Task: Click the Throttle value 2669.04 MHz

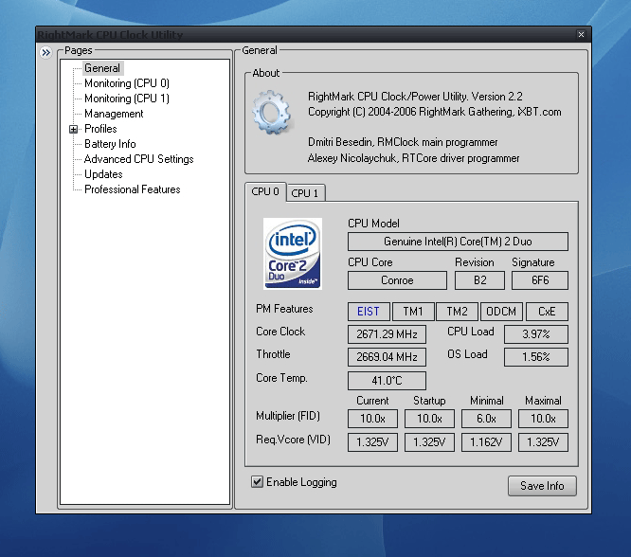Action: pyautogui.click(x=387, y=357)
